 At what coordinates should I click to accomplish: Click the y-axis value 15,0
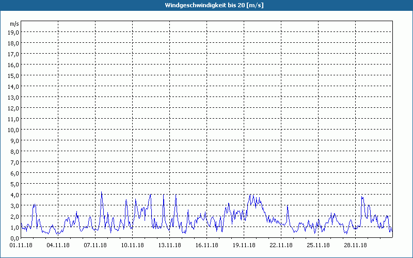(13, 76)
